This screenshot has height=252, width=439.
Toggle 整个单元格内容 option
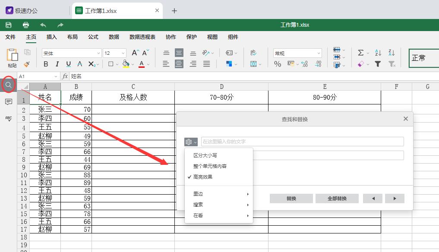tap(210, 166)
